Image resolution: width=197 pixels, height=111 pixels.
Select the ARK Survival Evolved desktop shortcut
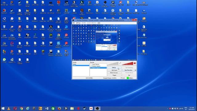51,28
